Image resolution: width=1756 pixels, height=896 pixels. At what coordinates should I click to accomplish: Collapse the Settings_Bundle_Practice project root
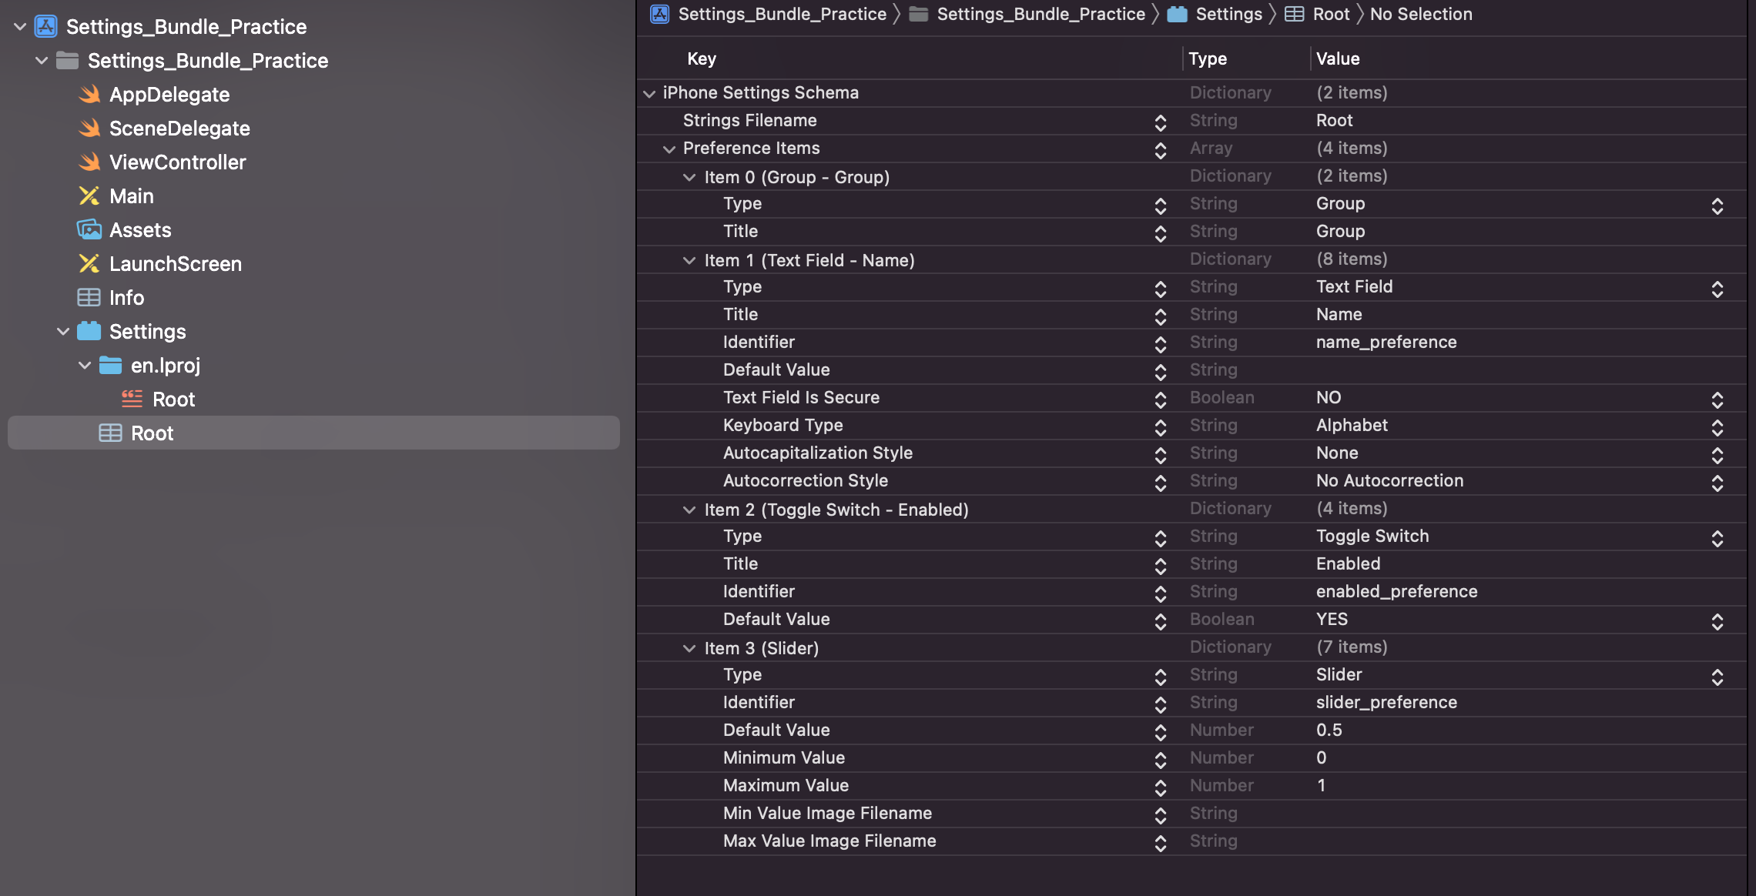point(20,27)
